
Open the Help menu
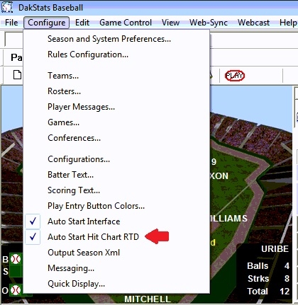[287, 23]
